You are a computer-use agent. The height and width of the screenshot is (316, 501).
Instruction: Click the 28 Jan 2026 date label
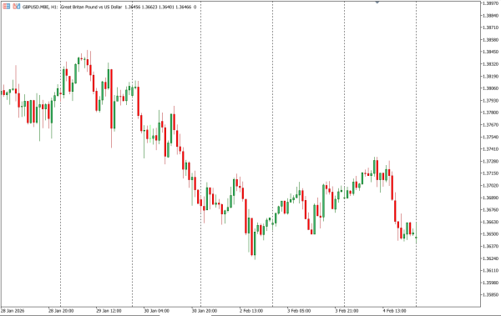13,310
